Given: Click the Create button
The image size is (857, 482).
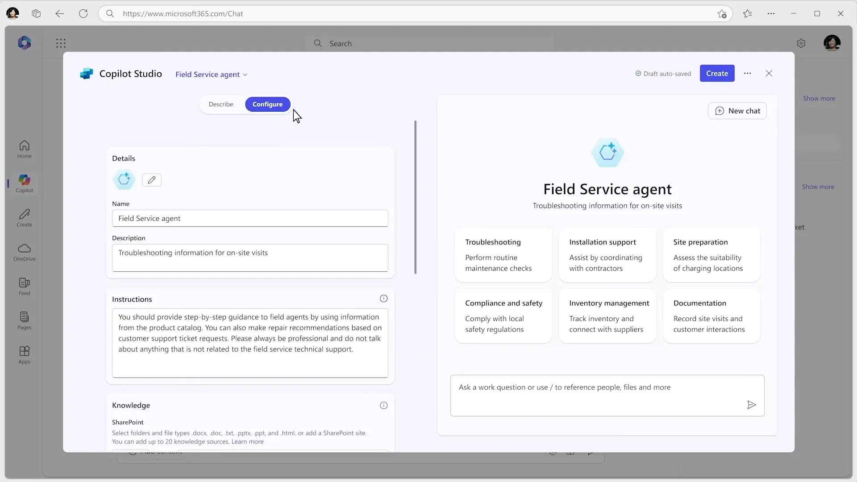Looking at the screenshot, I should coord(717,73).
